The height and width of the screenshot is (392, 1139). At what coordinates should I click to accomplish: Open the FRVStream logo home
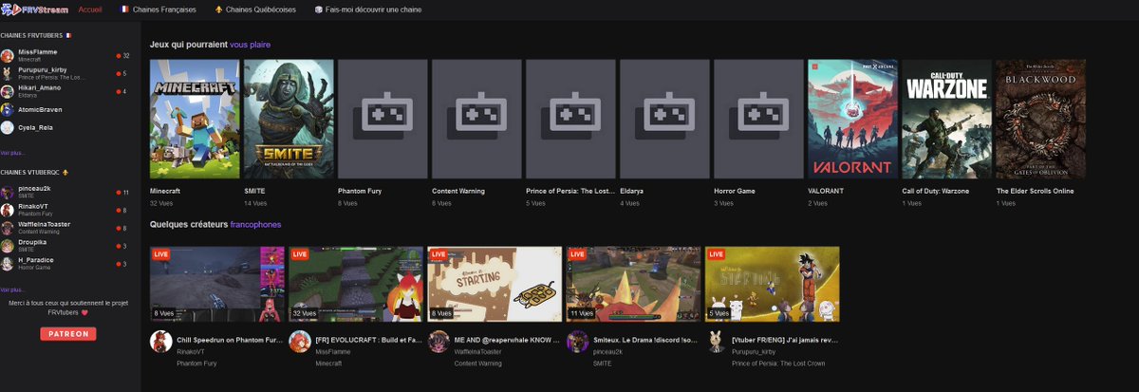pos(34,9)
